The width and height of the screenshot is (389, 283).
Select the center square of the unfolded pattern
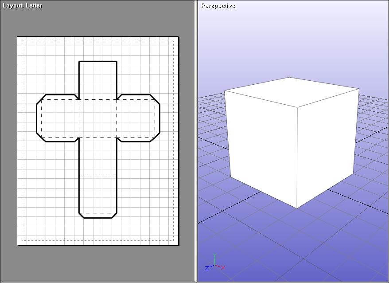[x=98, y=118]
